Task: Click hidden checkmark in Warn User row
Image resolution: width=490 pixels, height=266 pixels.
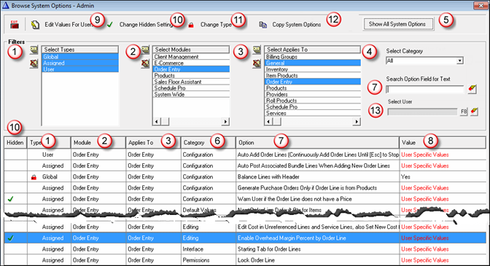Action: click(11, 199)
